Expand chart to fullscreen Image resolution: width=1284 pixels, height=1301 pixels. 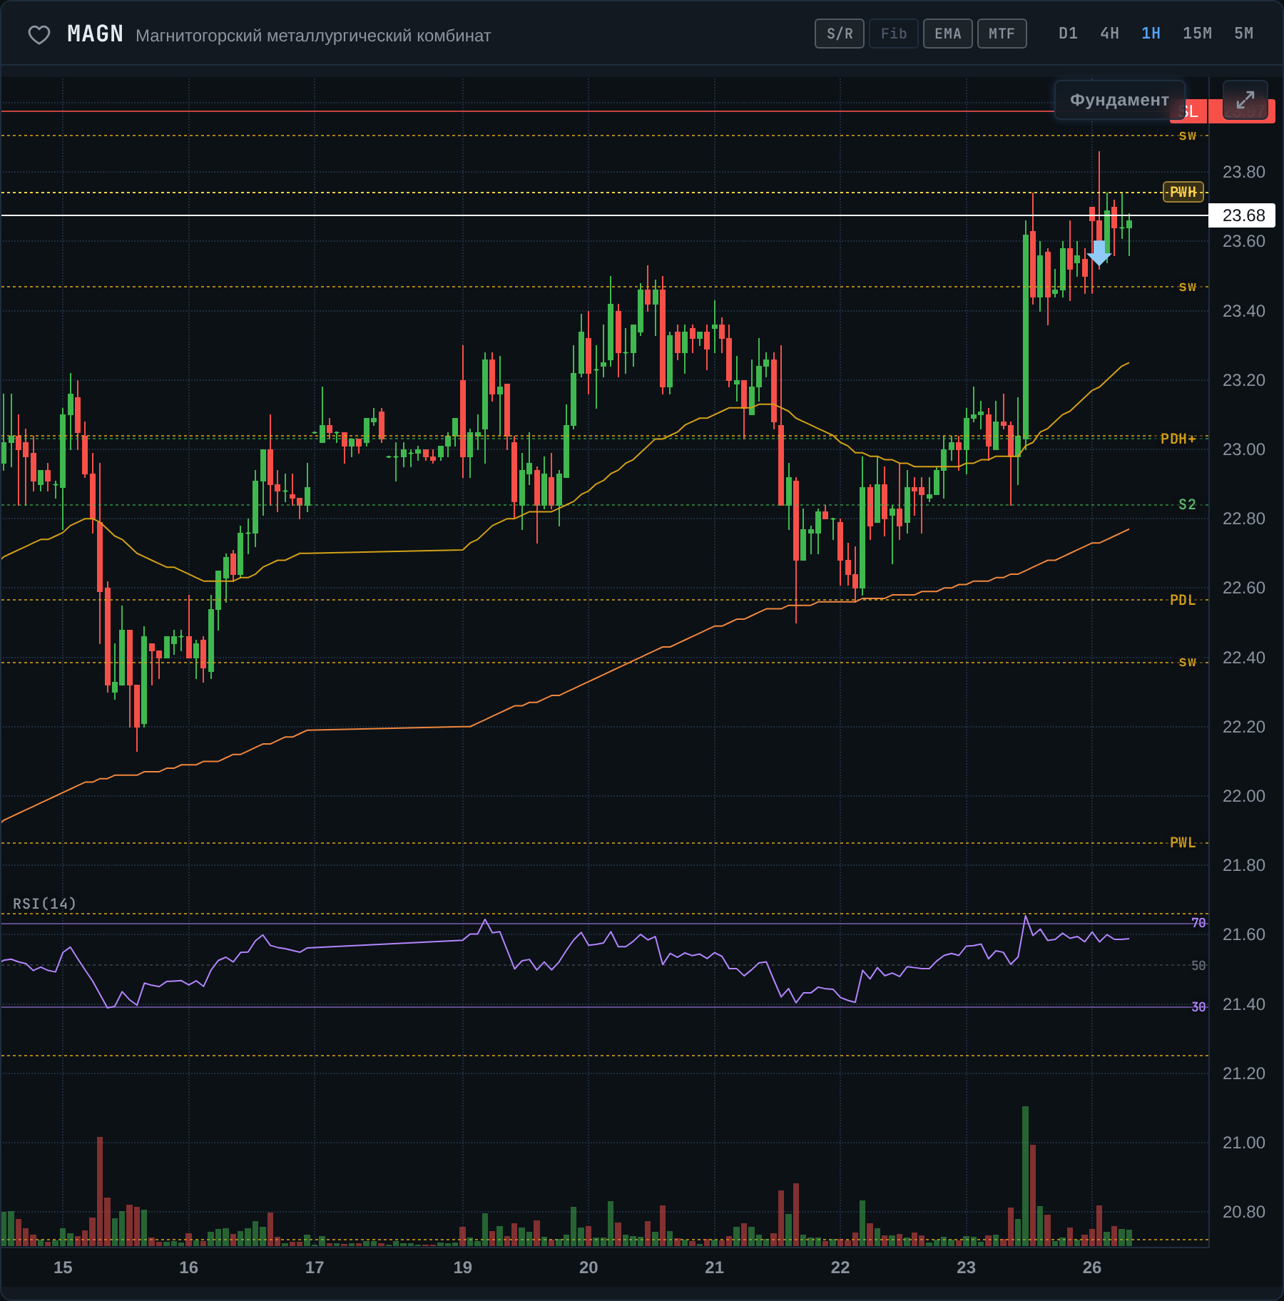[x=1245, y=100]
